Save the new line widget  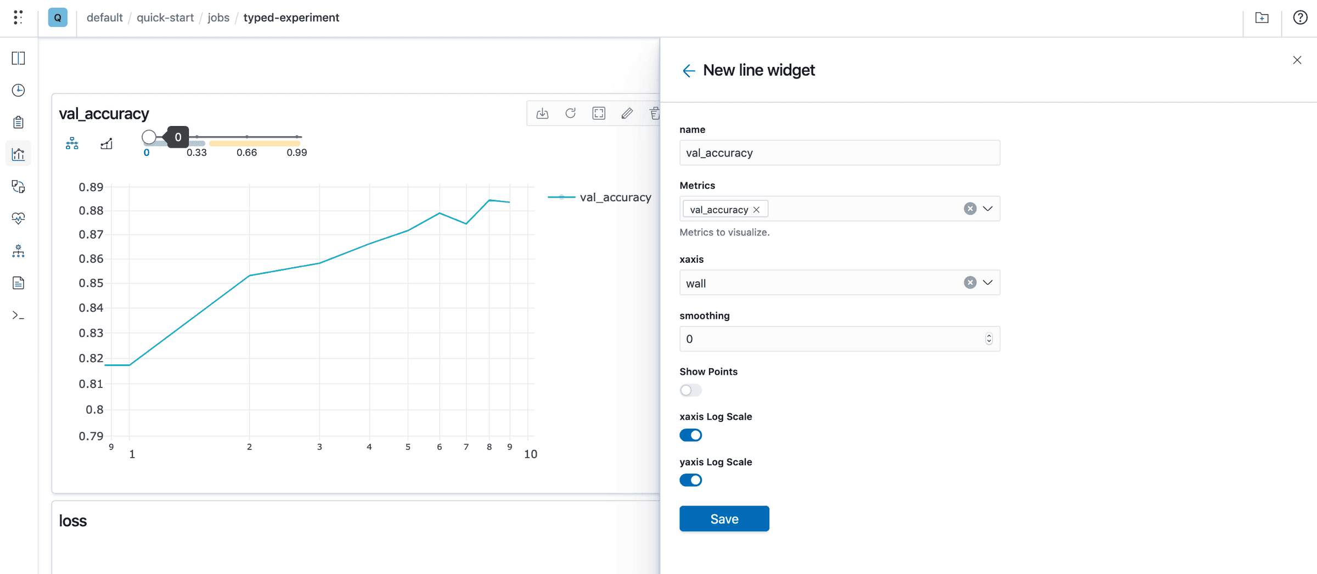coord(724,518)
